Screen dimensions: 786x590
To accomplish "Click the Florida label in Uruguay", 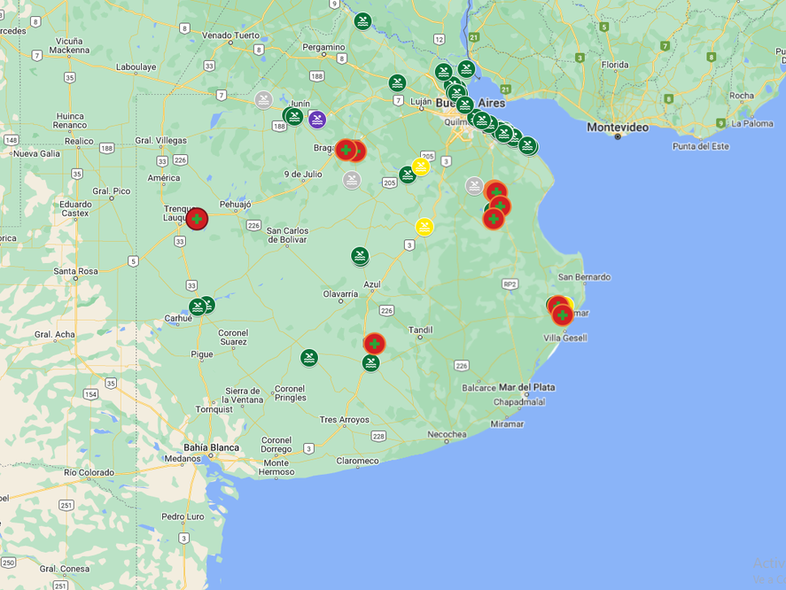I will [615, 65].
